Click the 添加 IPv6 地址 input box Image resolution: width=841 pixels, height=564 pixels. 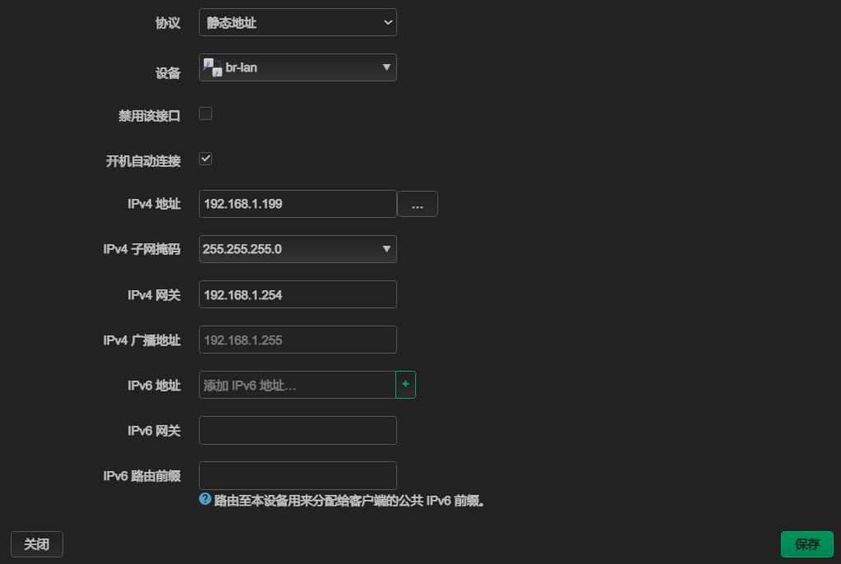pos(297,385)
